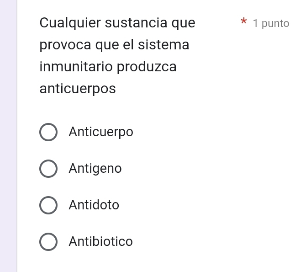Click the "Anticuerpo" answer label text

(x=101, y=132)
